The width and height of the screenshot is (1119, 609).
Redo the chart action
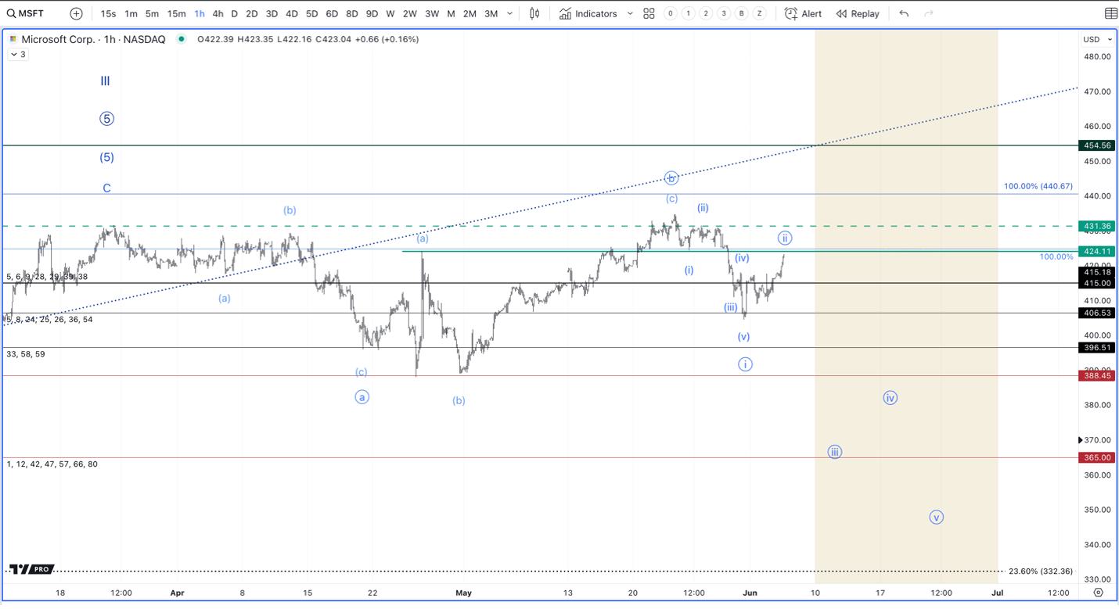point(929,13)
